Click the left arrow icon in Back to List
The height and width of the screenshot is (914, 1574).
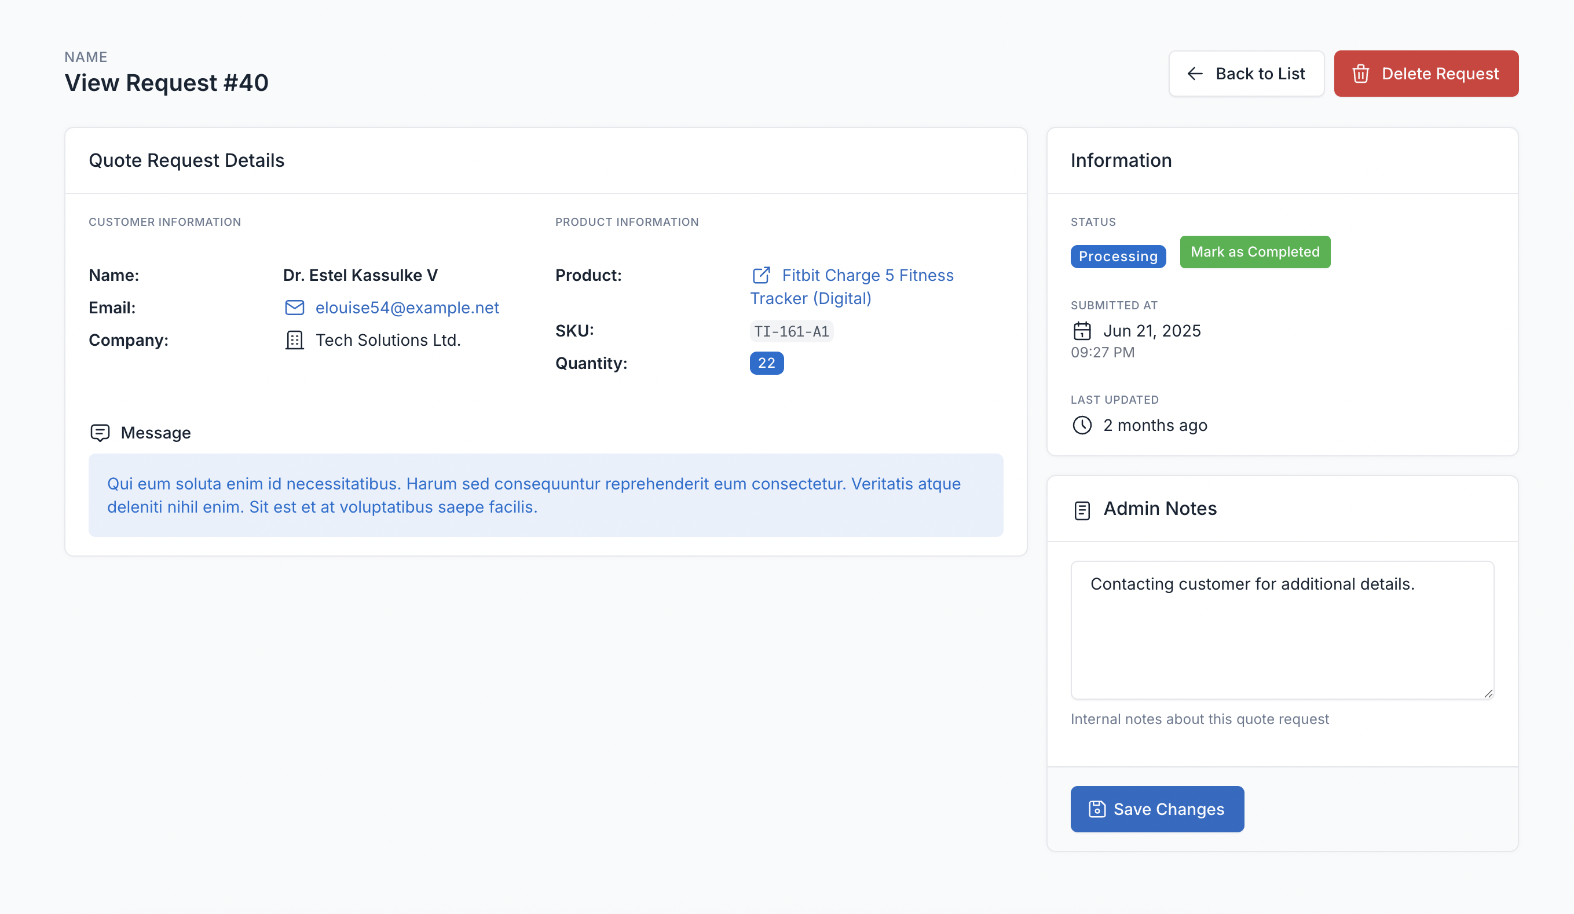click(x=1194, y=74)
